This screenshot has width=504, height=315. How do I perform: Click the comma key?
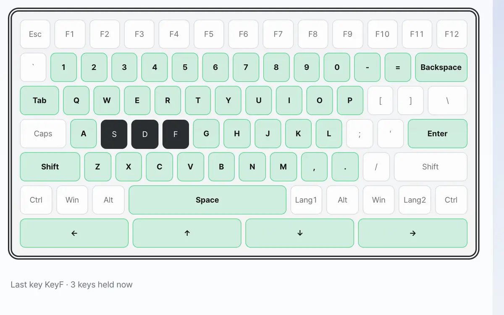point(314,167)
